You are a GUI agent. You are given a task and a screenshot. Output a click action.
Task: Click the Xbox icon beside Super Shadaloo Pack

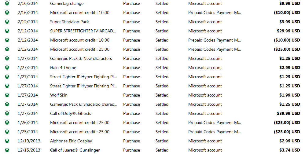pyautogui.click(x=7, y=22)
